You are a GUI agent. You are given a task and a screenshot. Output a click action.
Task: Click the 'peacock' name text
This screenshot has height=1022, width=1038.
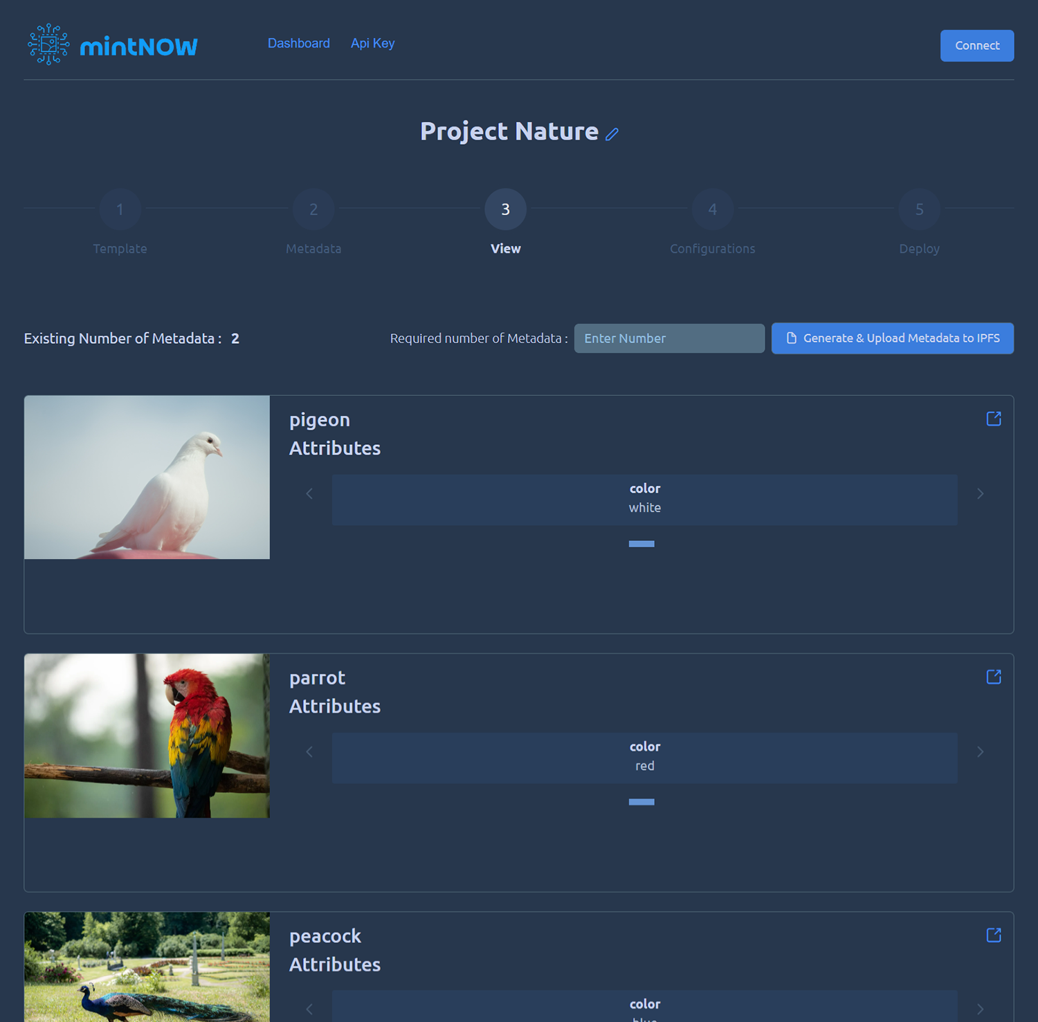point(325,936)
